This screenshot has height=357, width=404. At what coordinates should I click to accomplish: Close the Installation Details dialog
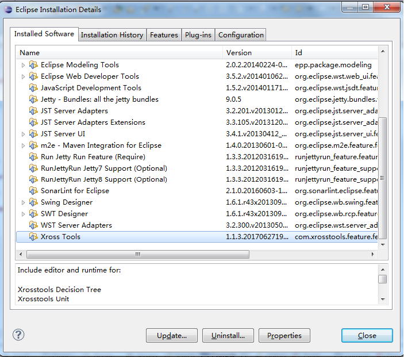367,335
